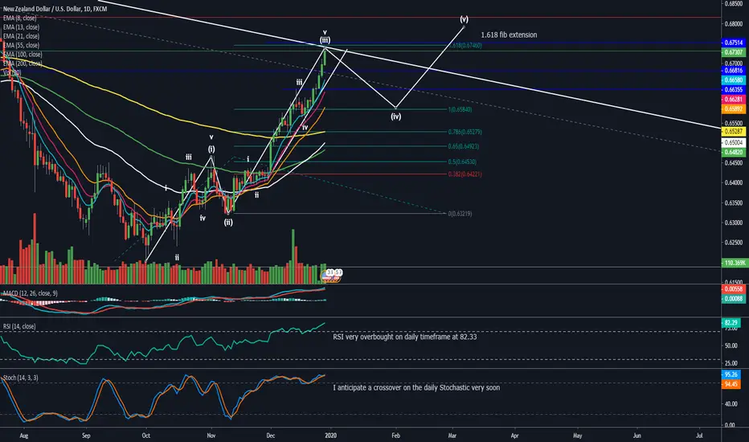Viewport: 749px width, 442px height.
Task: Click the 0.66281 pink price label
Action: (x=733, y=100)
